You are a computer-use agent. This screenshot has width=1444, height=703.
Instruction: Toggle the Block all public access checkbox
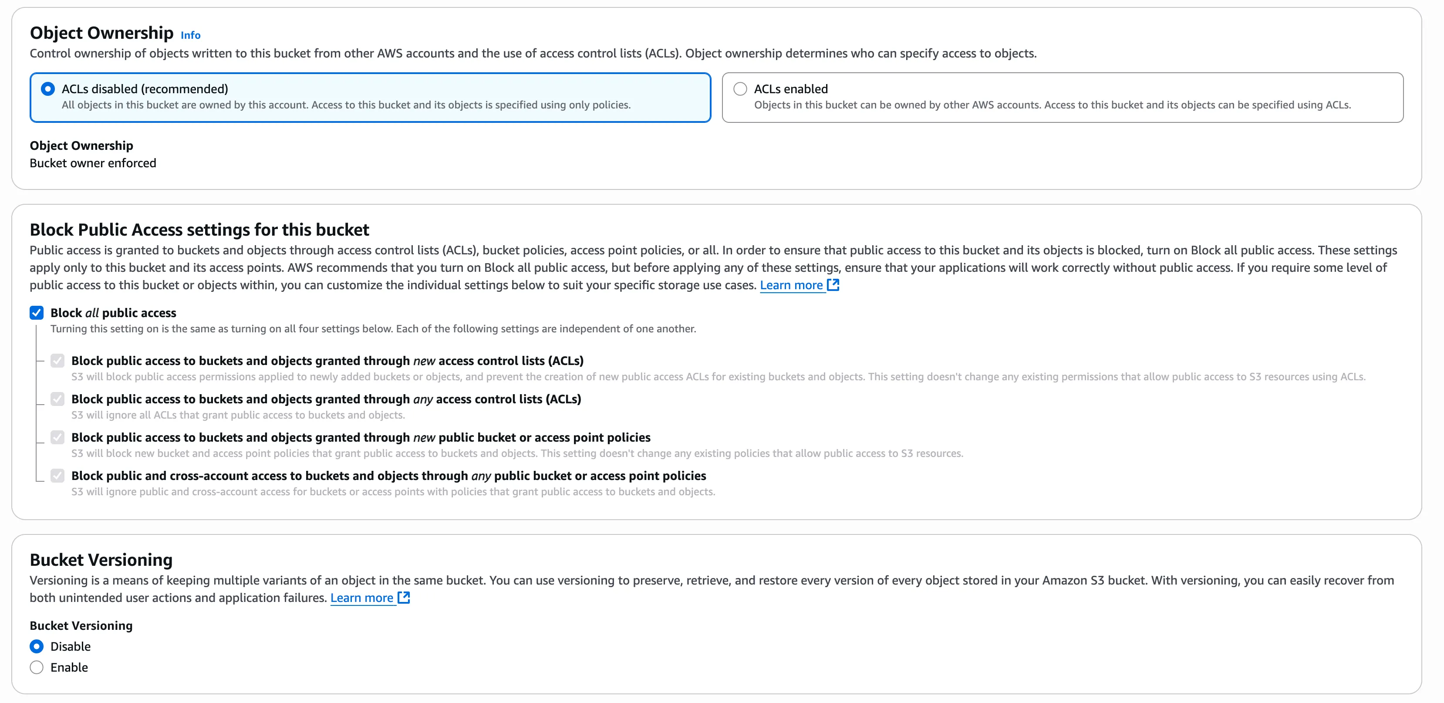point(37,313)
